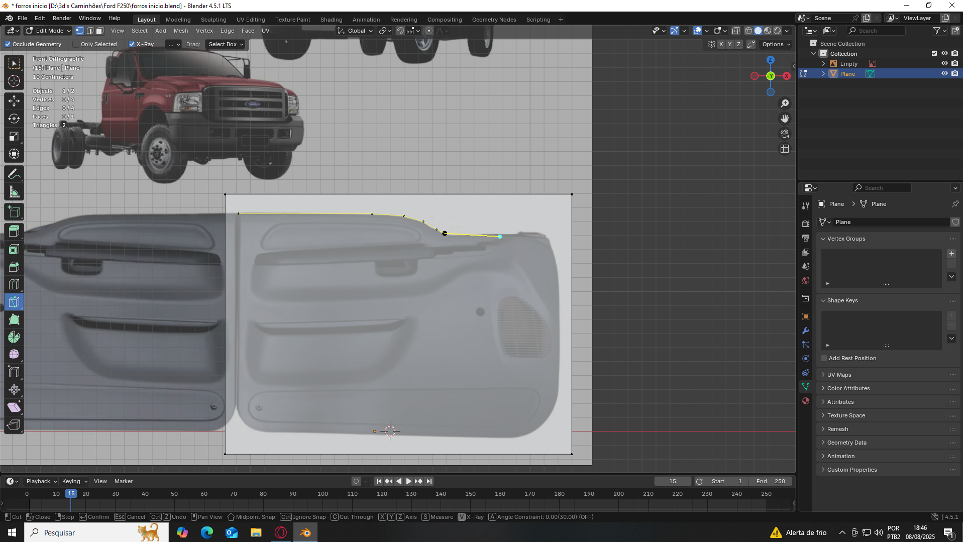Open the Drag Select Box dropdown

[x=226, y=44]
